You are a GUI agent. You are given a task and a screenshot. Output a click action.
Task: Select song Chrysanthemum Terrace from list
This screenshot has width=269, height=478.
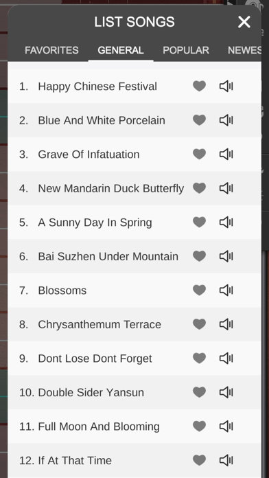click(100, 324)
